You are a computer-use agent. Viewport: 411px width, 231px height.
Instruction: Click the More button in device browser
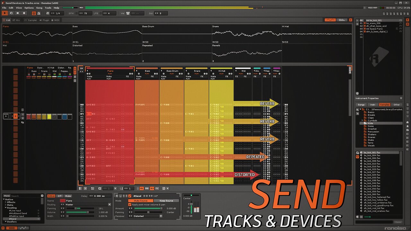6,196
